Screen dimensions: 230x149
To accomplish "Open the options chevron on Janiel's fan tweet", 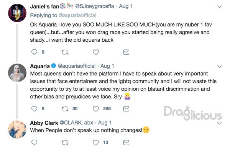I will 219,7.
